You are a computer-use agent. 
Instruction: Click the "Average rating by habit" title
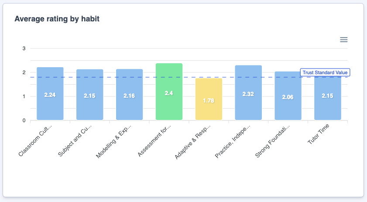58,19
